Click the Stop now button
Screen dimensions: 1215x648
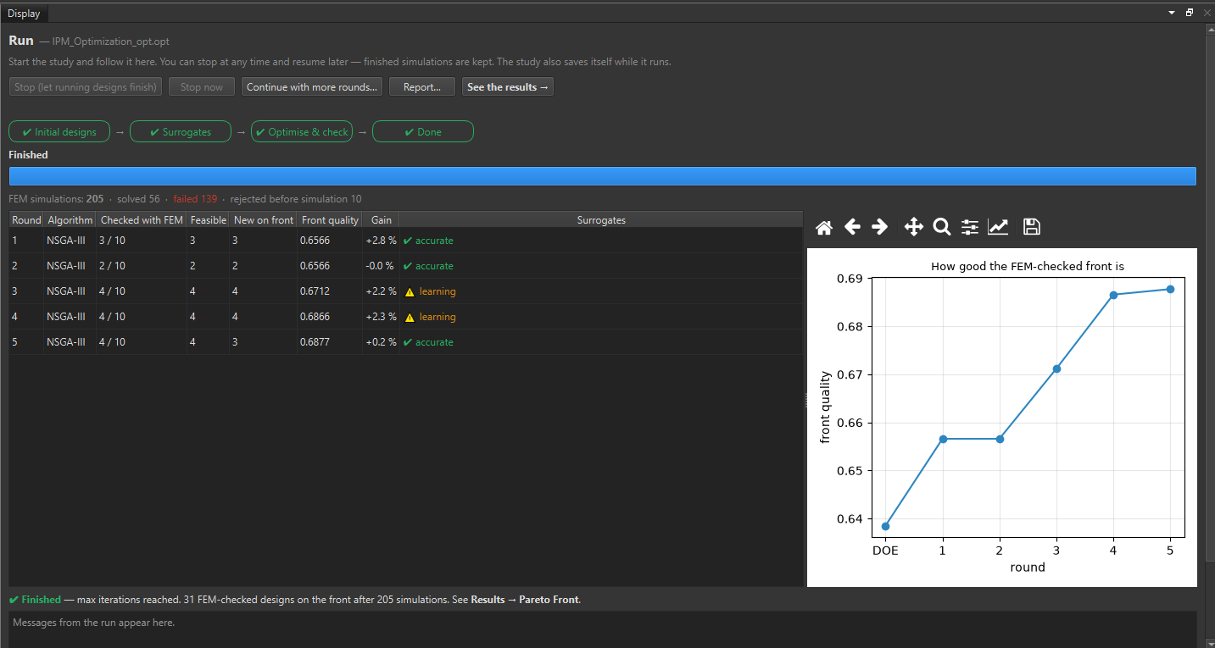pyautogui.click(x=202, y=87)
